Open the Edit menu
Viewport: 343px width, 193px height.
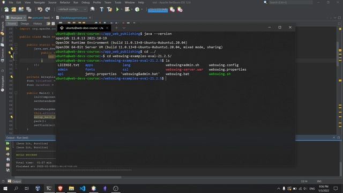tap(19, 2)
